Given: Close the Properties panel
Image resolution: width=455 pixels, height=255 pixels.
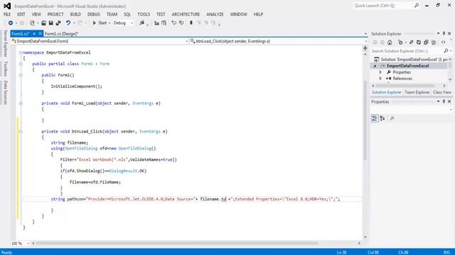Looking at the screenshot, I should (x=449, y=102).
